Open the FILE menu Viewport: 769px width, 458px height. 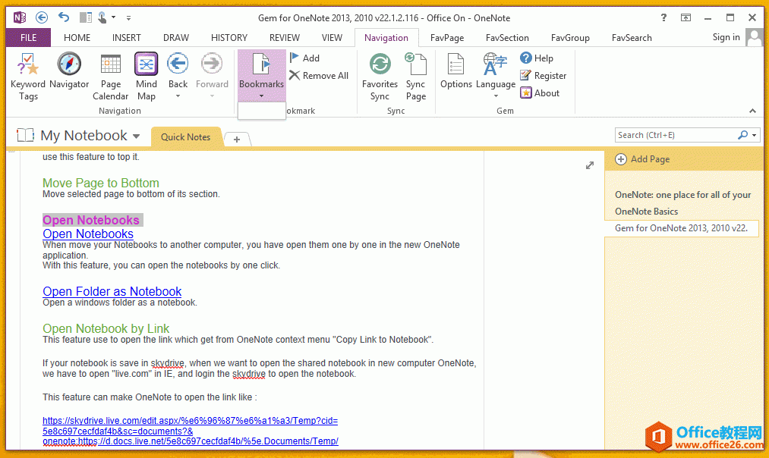28,38
